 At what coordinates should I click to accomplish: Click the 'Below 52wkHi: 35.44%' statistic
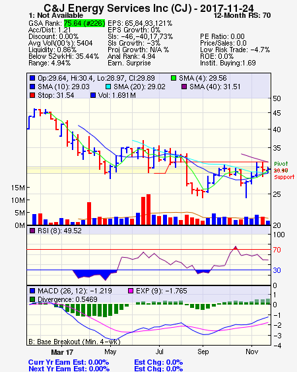tap(63, 56)
